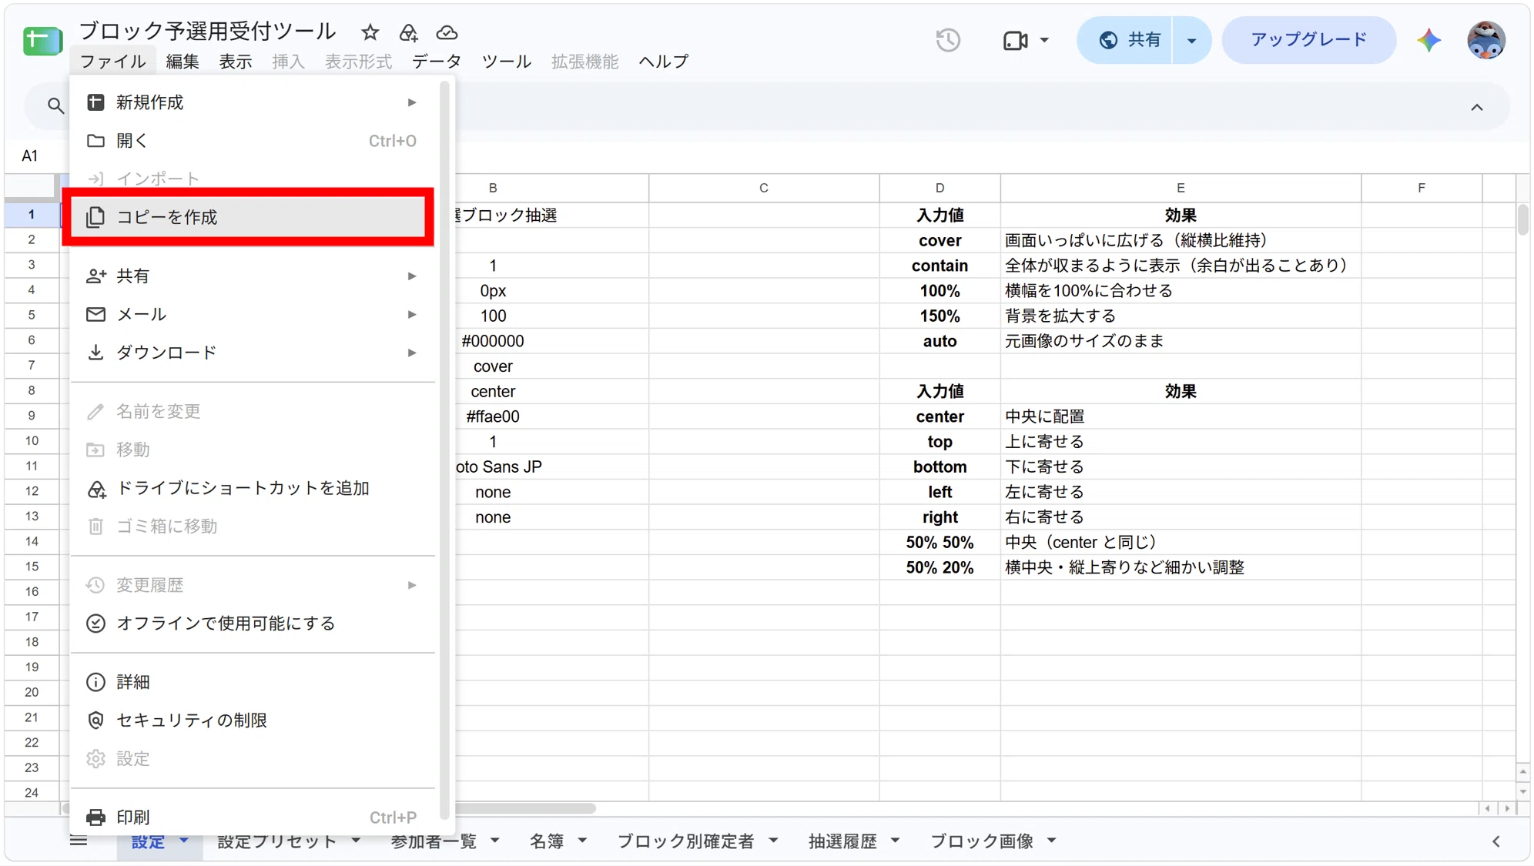Open the 共有 submenu in File menu
The image size is (1534, 866).
coord(253,276)
